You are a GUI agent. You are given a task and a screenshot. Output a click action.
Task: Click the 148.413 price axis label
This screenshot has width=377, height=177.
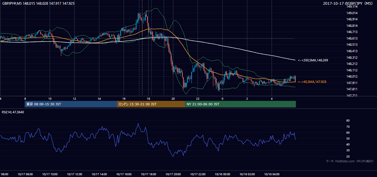point(352,51)
